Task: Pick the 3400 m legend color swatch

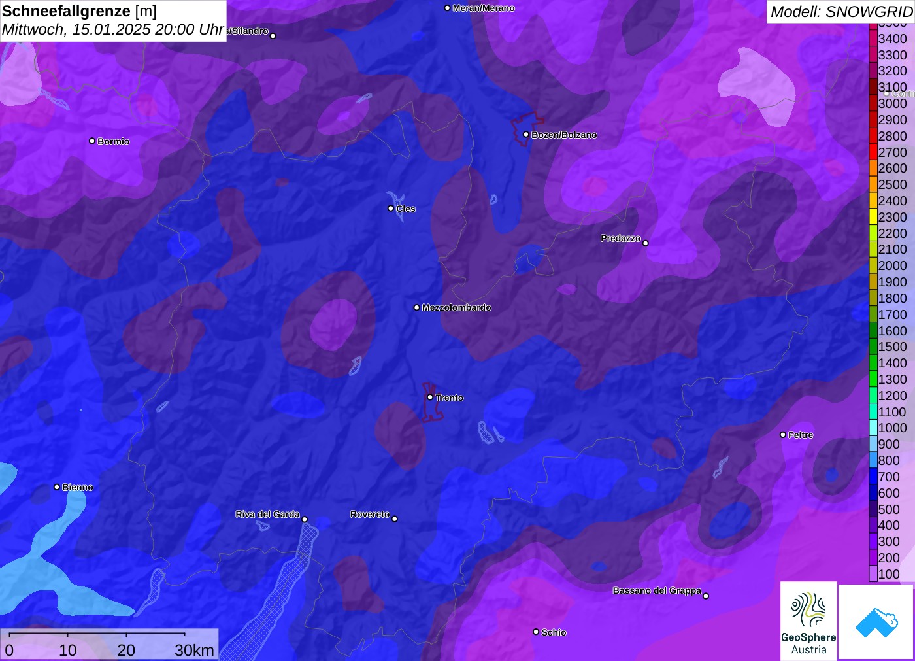Action: (873, 39)
